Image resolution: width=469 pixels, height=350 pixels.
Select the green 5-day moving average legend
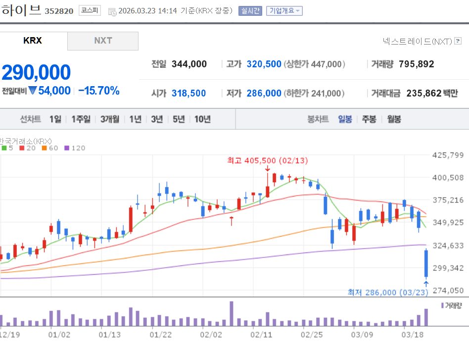click(x=7, y=148)
